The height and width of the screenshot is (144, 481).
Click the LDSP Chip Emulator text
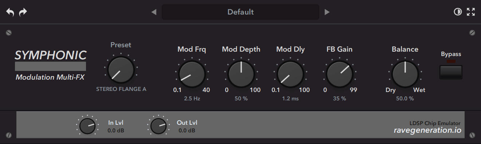(x=435, y=123)
